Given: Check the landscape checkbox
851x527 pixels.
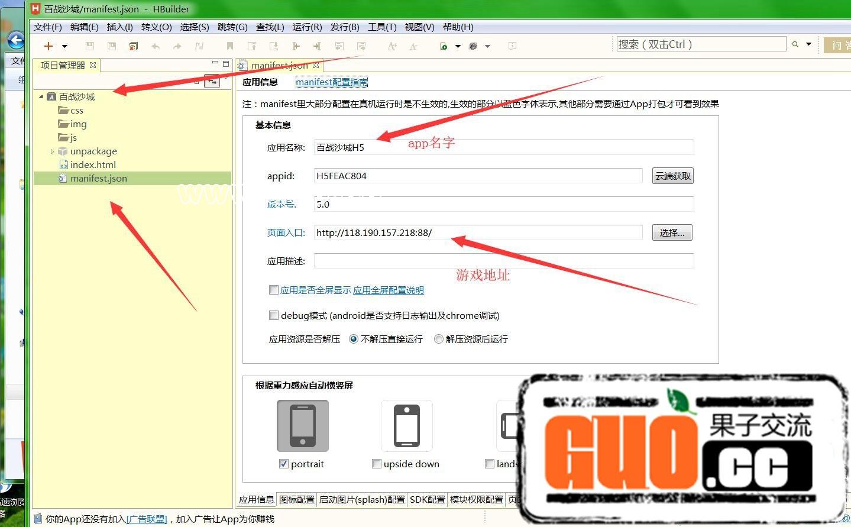Looking at the screenshot, I should click(490, 464).
